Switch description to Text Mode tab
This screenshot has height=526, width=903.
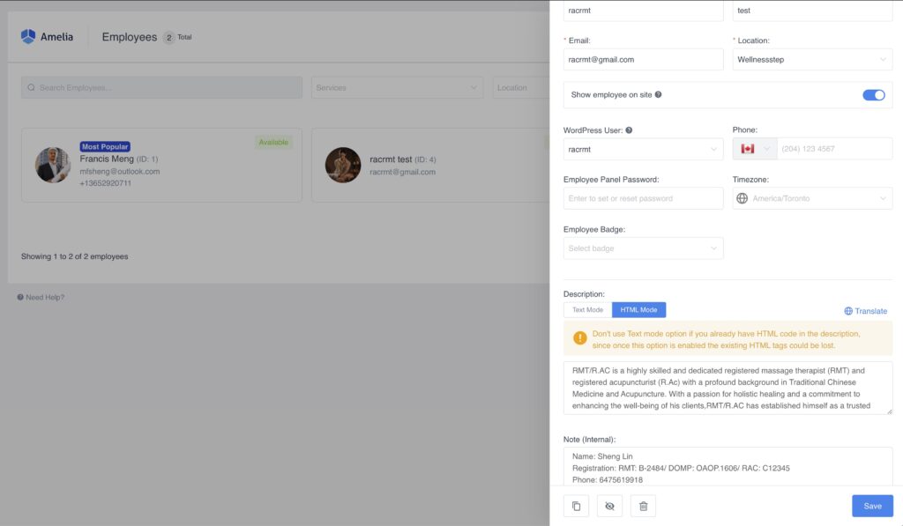(587, 310)
